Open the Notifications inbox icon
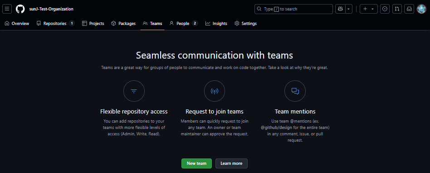The height and width of the screenshot is (173, 430). (409, 9)
